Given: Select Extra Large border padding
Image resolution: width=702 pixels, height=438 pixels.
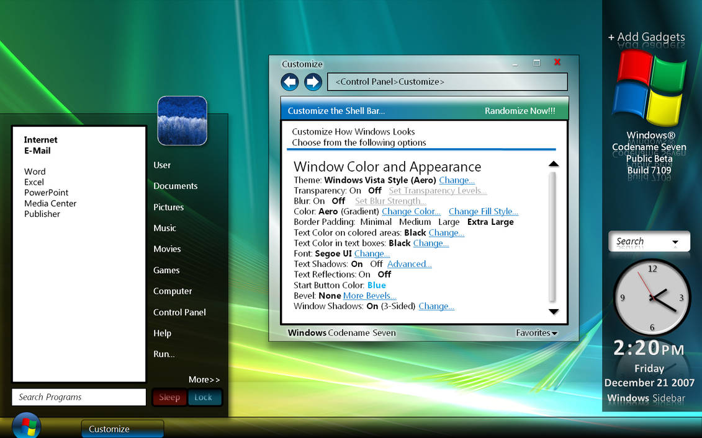Looking at the screenshot, I should 491,222.
